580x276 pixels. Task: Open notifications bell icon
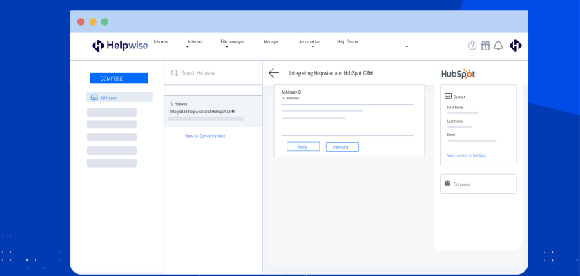point(498,46)
